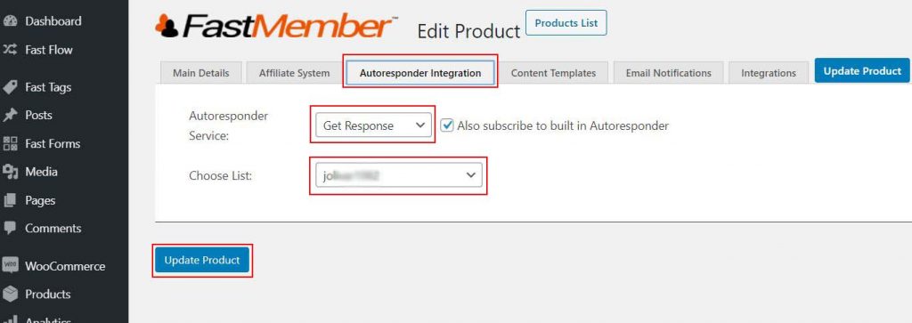Go to the Email Notifications tab
The image size is (912, 323).
[668, 73]
